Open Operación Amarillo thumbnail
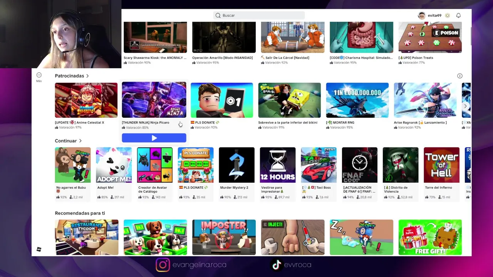Screen dimensions: 493x277 point(224,37)
